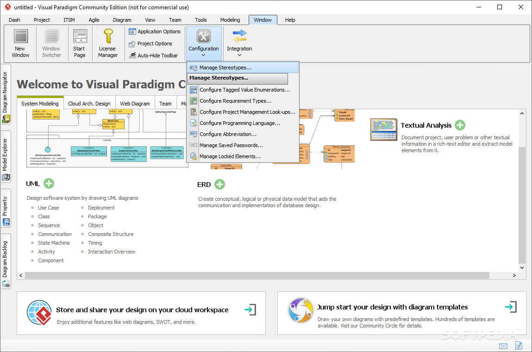Viewport: 532px width, 352px height.
Task: Select Configure Abbreviation
Action: [x=243, y=134]
